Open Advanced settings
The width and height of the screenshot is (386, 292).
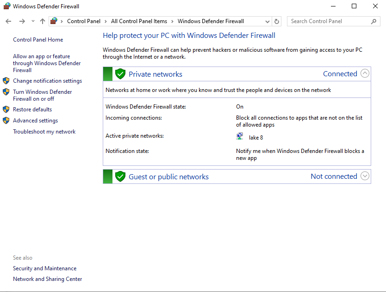[x=36, y=121]
